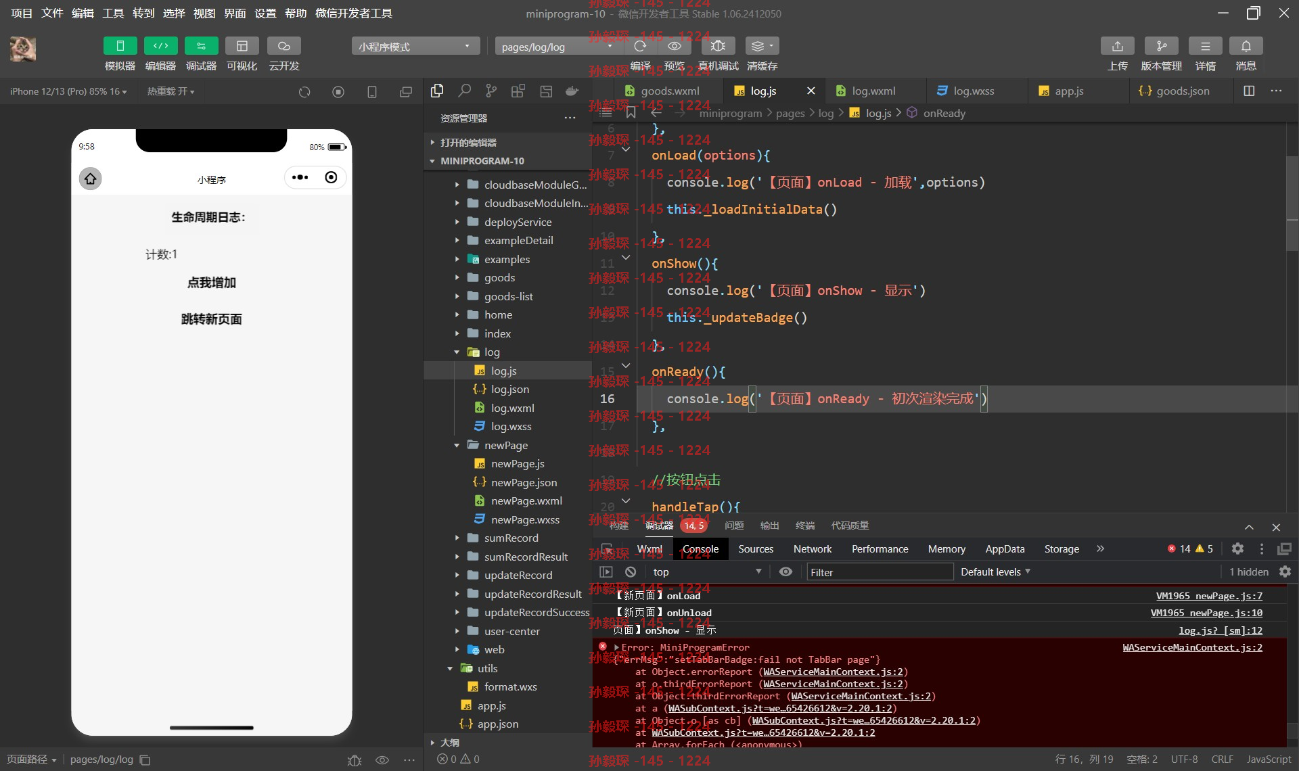Switch to the goods.json tab
The height and width of the screenshot is (771, 1299).
click(1182, 91)
